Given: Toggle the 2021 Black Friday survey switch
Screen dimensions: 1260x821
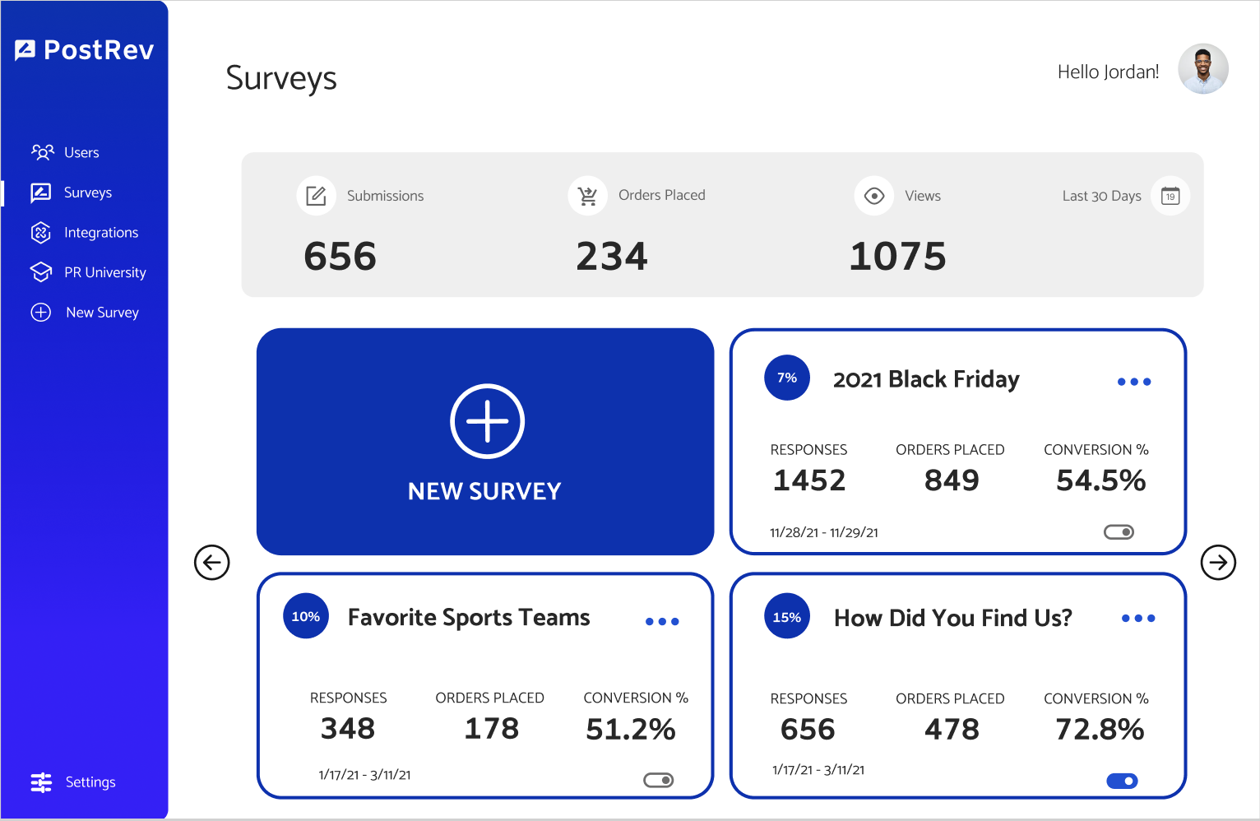Looking at the screenshot, I should [x=1119, y=532].
